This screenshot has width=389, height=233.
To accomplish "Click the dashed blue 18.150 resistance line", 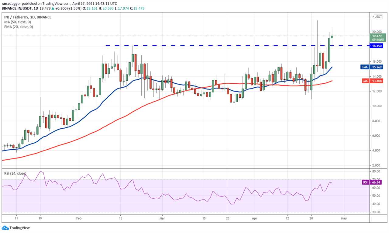I will click(x=238, y=46).
